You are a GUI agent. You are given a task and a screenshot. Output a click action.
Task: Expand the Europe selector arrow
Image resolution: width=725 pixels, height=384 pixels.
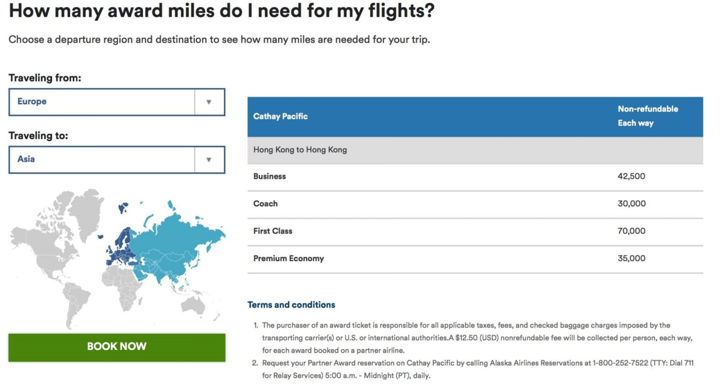point(209,102)
